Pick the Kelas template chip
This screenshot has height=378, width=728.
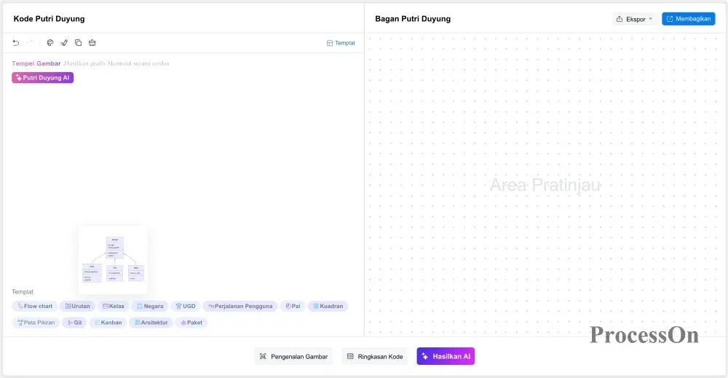[114, 306]
